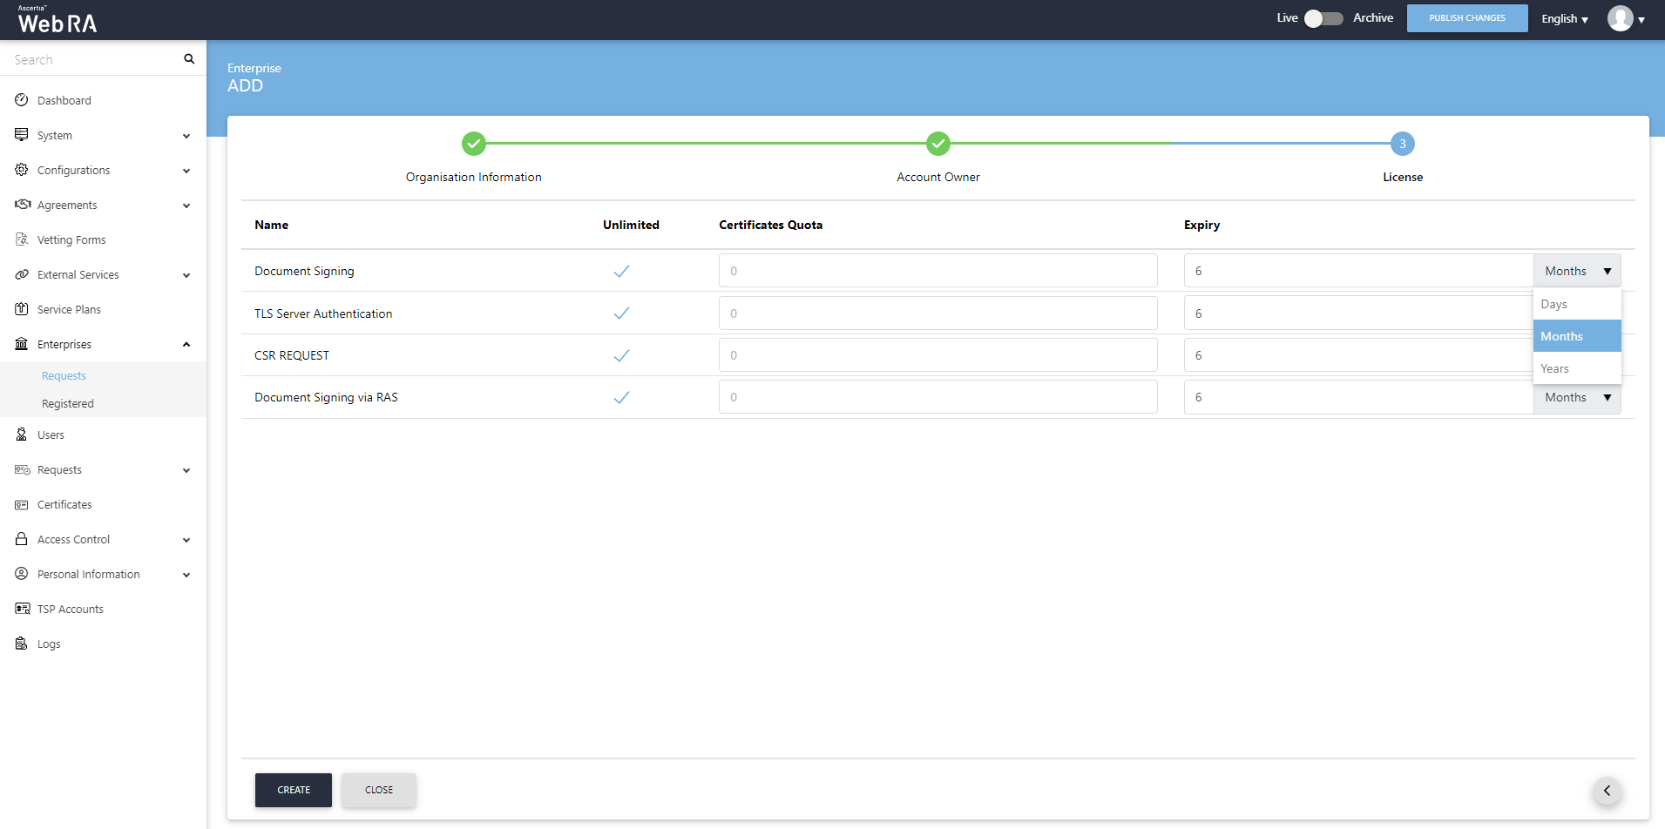Click the TSP Accounts icon
Viewport: 1665px width, 829px height.
click(22, 609)
